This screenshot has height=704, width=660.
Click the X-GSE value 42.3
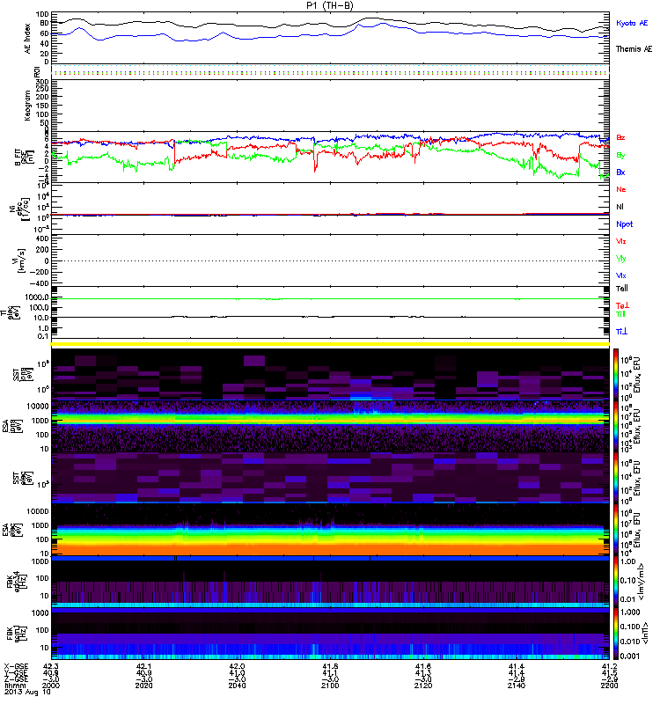point(51,666)
